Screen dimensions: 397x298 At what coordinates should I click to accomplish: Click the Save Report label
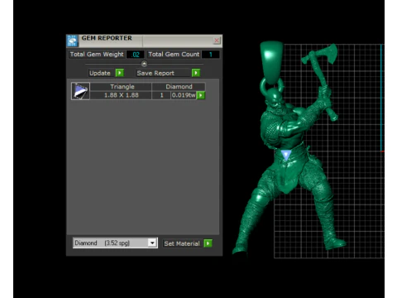163,73
